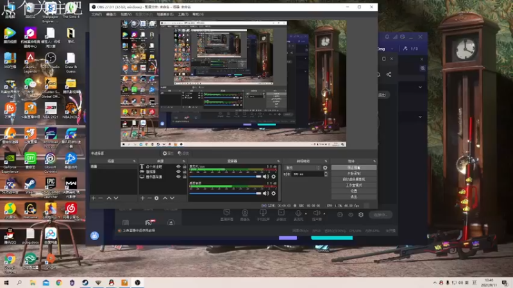Toggle visibility of 显示器采集 source
This screenshot has height=288, width=513.
pos(178,177)
